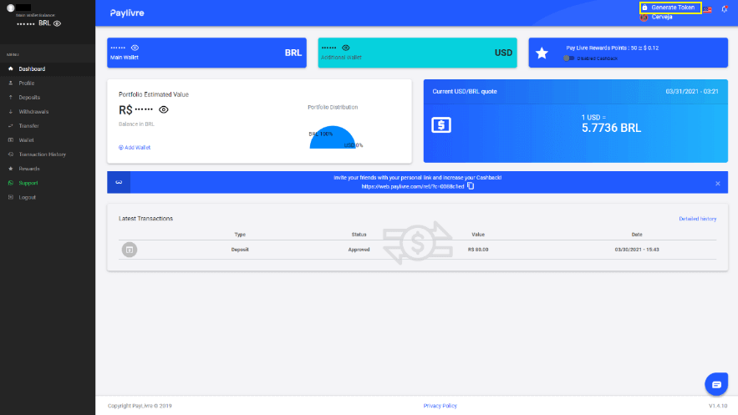Copy the referral link with copy icon
The height and width of the screenshot is (415, 738).
tap(471, 186)
